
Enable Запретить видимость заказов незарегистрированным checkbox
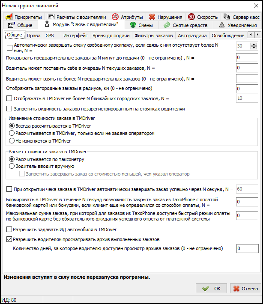pyautogui.click(x=9, y=109)
